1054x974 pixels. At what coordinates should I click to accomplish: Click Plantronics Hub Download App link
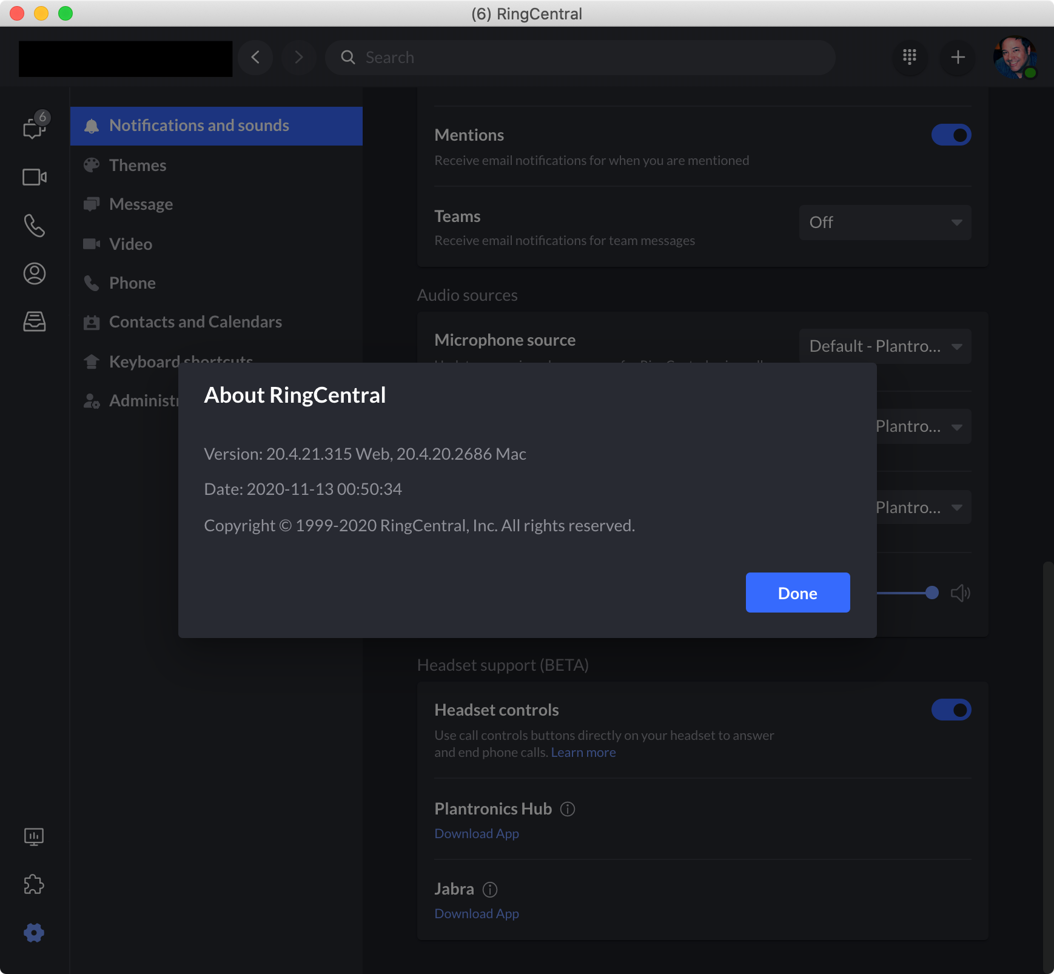pos(477,834)
